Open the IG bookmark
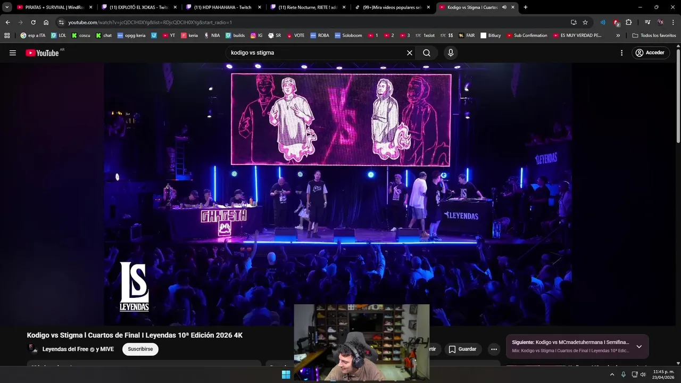The image size is (681, 383). point(256,36)
